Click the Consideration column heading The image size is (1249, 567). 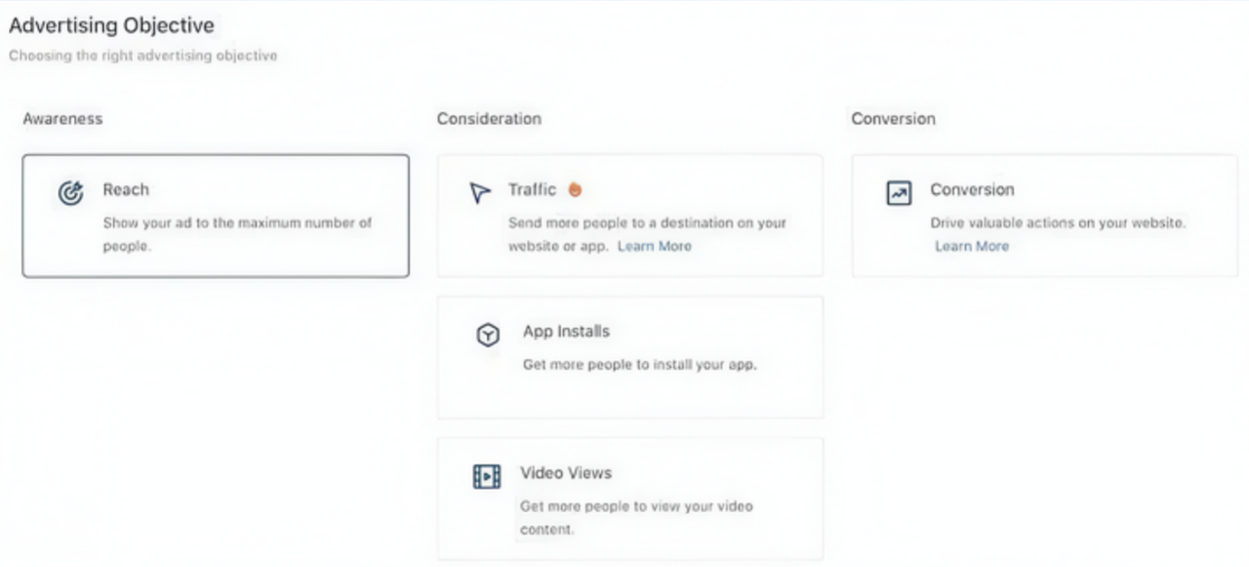pyautogui.click(x=489, y=119)
